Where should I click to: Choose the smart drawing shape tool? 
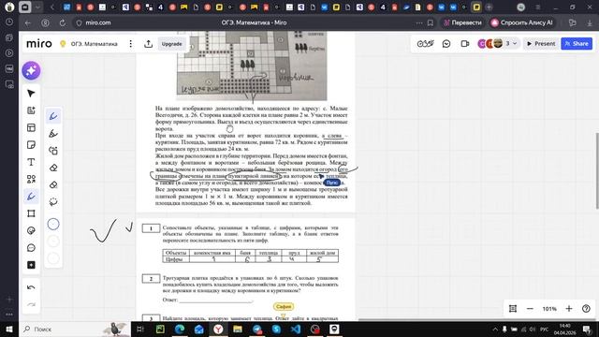point(53,151)
